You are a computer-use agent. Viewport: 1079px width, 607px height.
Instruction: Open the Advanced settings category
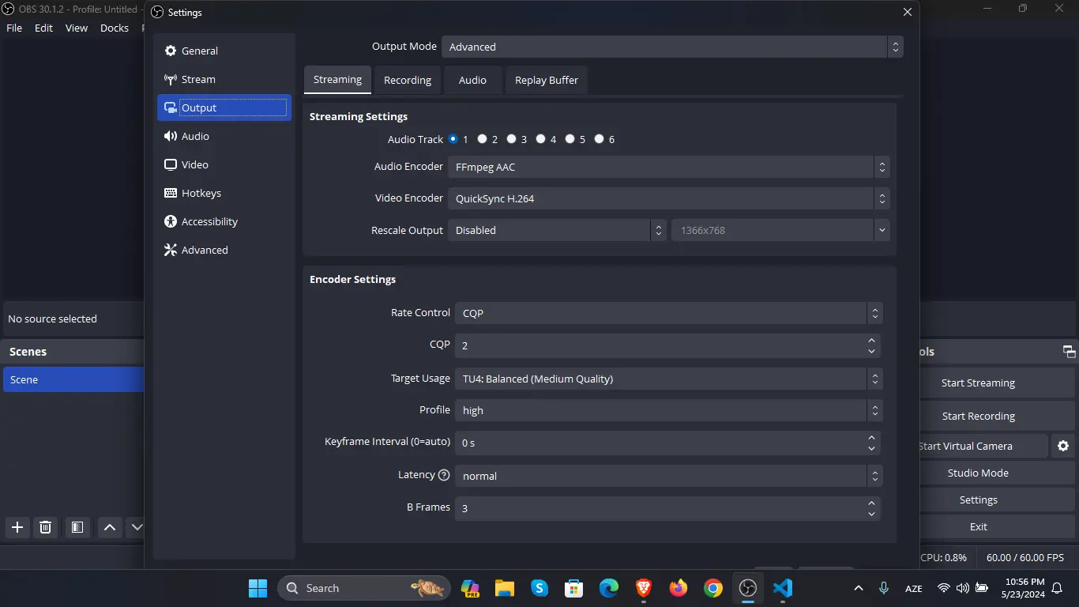(224, 250)
